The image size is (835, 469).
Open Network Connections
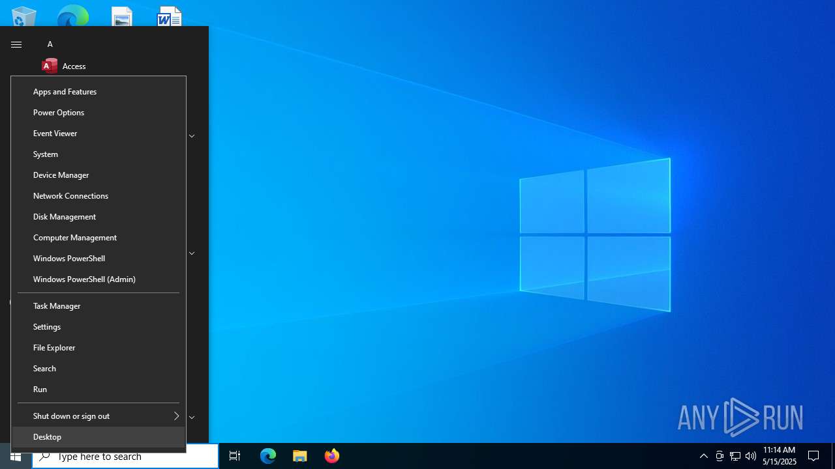pyautogui.click(x=99, y=196)
